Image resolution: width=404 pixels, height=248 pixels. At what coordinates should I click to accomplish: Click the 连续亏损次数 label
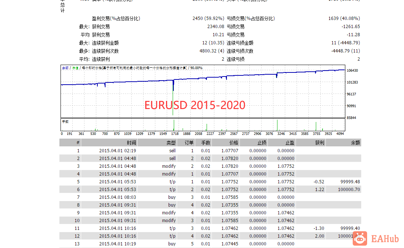pos(240,51)
